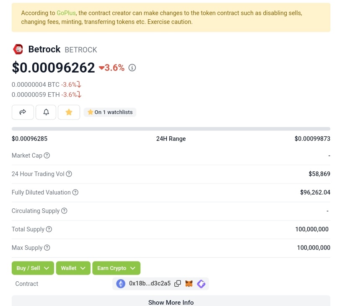Toggle the star to remove Betrock from watchlist
This screenshot has height=306, width=345.
point(69,112)
